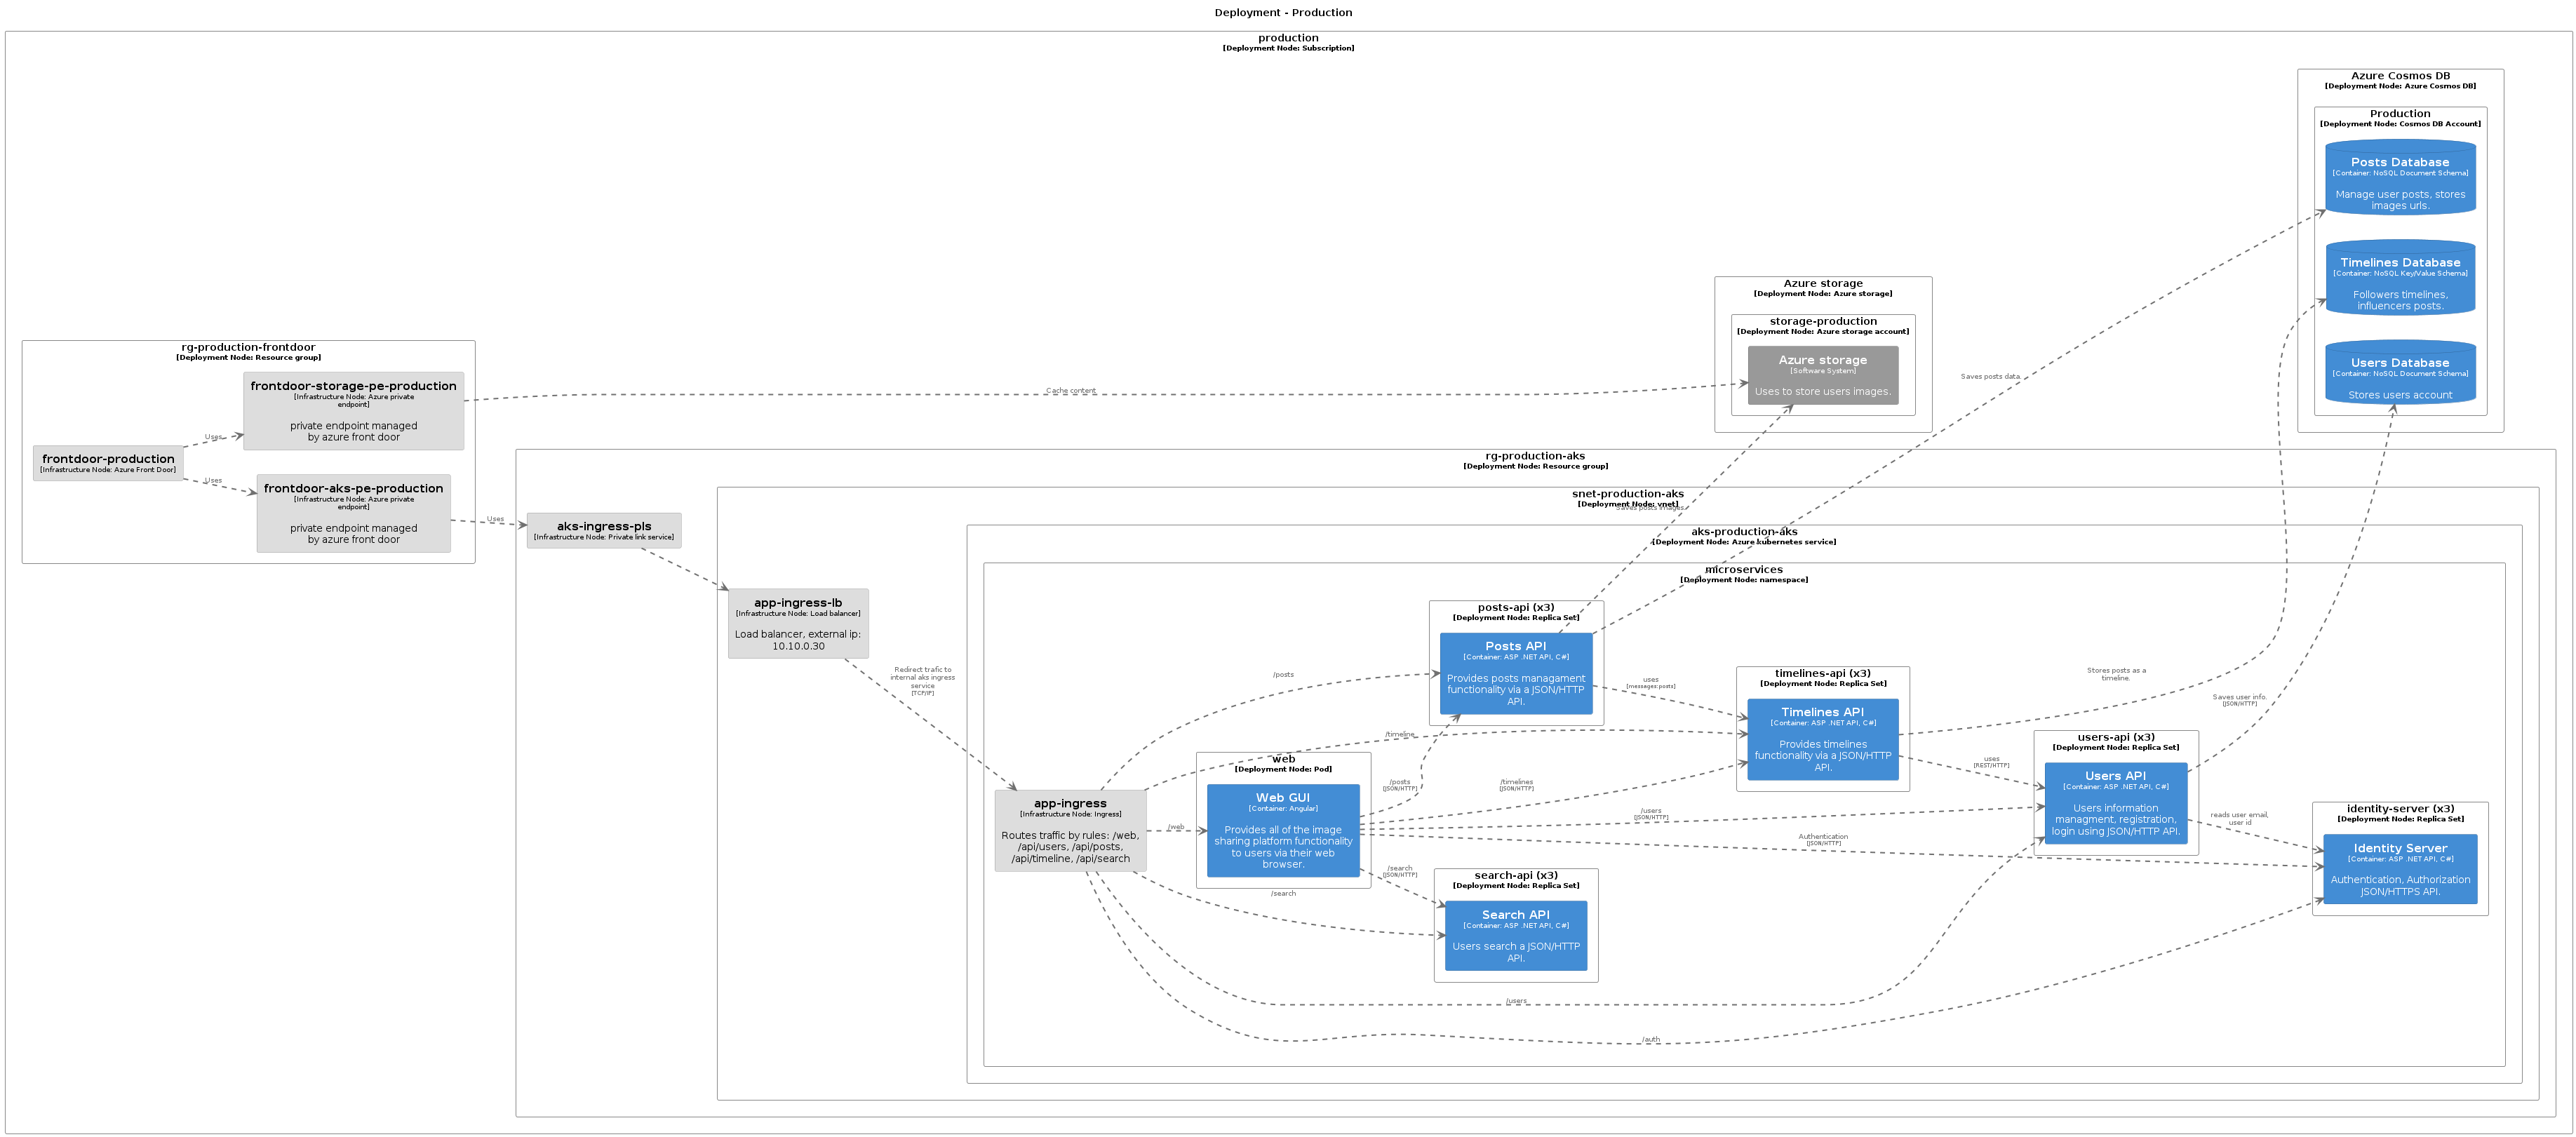Select the Timelines API container box
Screen dimensions: 2576x1137
pos(1823,739)
